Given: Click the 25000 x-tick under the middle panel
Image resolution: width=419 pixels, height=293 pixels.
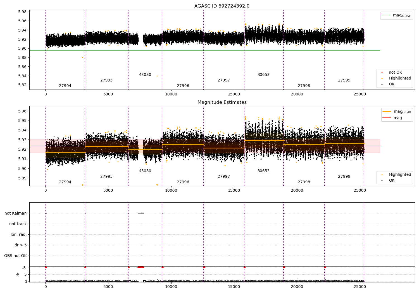Looking at the screenshot, I should pyautogui.click(x=360, y=191).
